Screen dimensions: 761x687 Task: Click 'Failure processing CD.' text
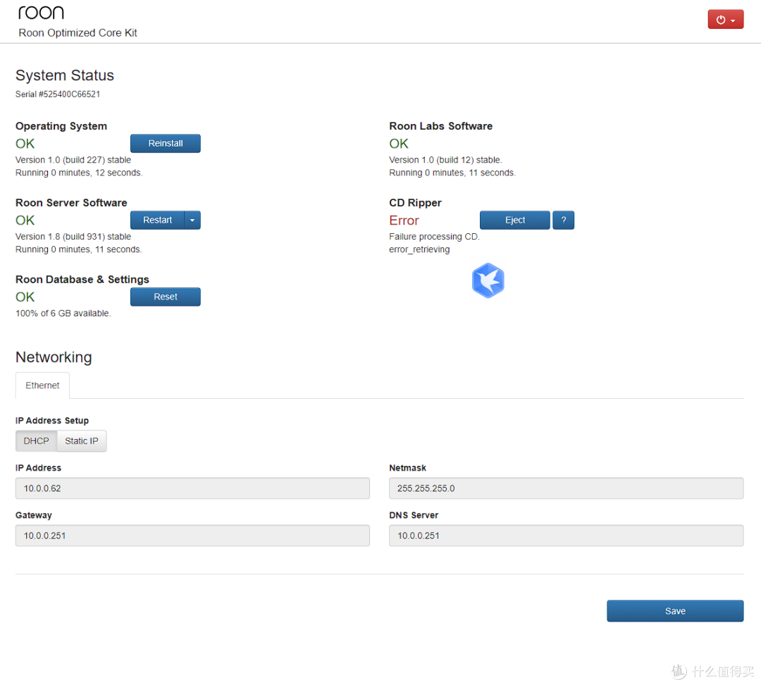(x=434, y=236)
